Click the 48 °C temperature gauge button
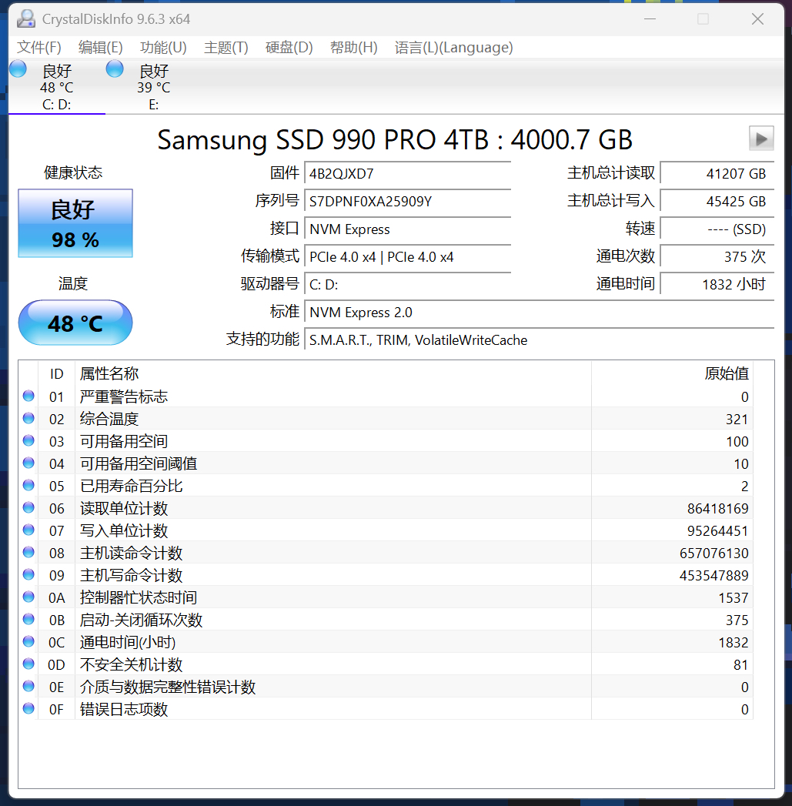The height and width of the screenshot is (806, 792). coord(75,322)
